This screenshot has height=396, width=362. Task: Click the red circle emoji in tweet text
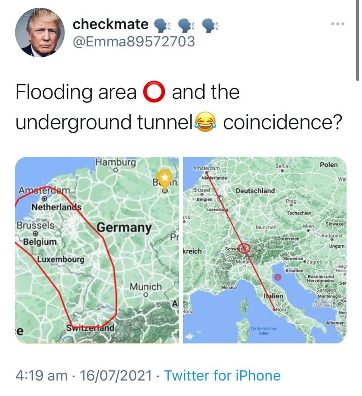click(x=154, y=91)
